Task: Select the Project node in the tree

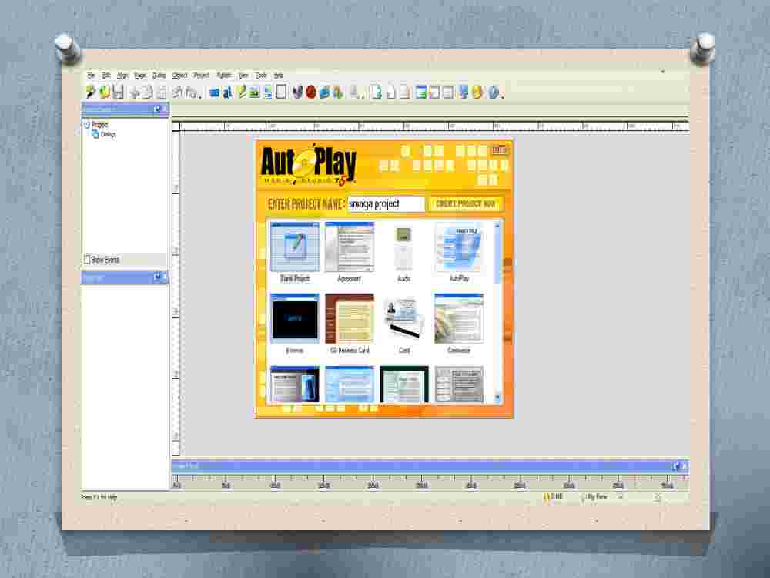Action: pyautogui.click(x=99, y=125)
